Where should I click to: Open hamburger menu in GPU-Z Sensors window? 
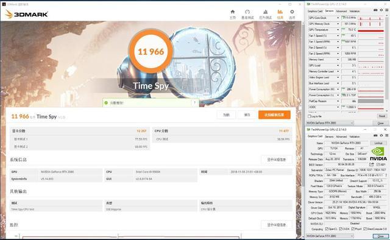click(387, 10)
